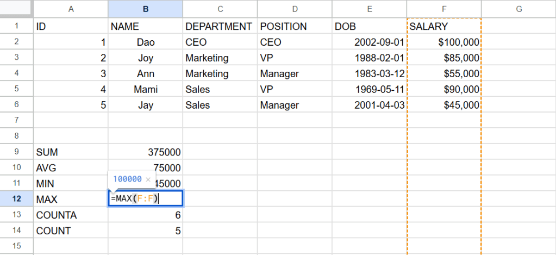Select the COUNT result cell showing 5
The image size is (556, 255).
145,231
